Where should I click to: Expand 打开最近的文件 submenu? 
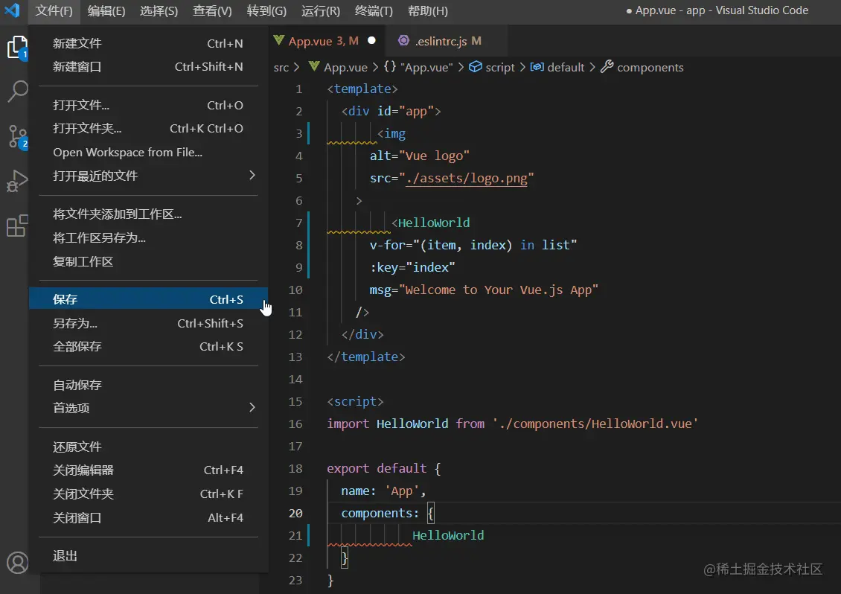tap(149, 176)
